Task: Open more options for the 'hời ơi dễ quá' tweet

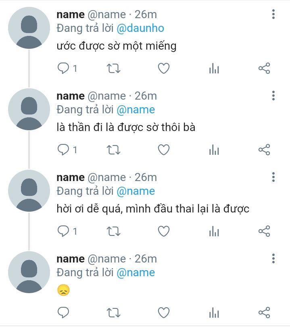Action: point(273,177)
